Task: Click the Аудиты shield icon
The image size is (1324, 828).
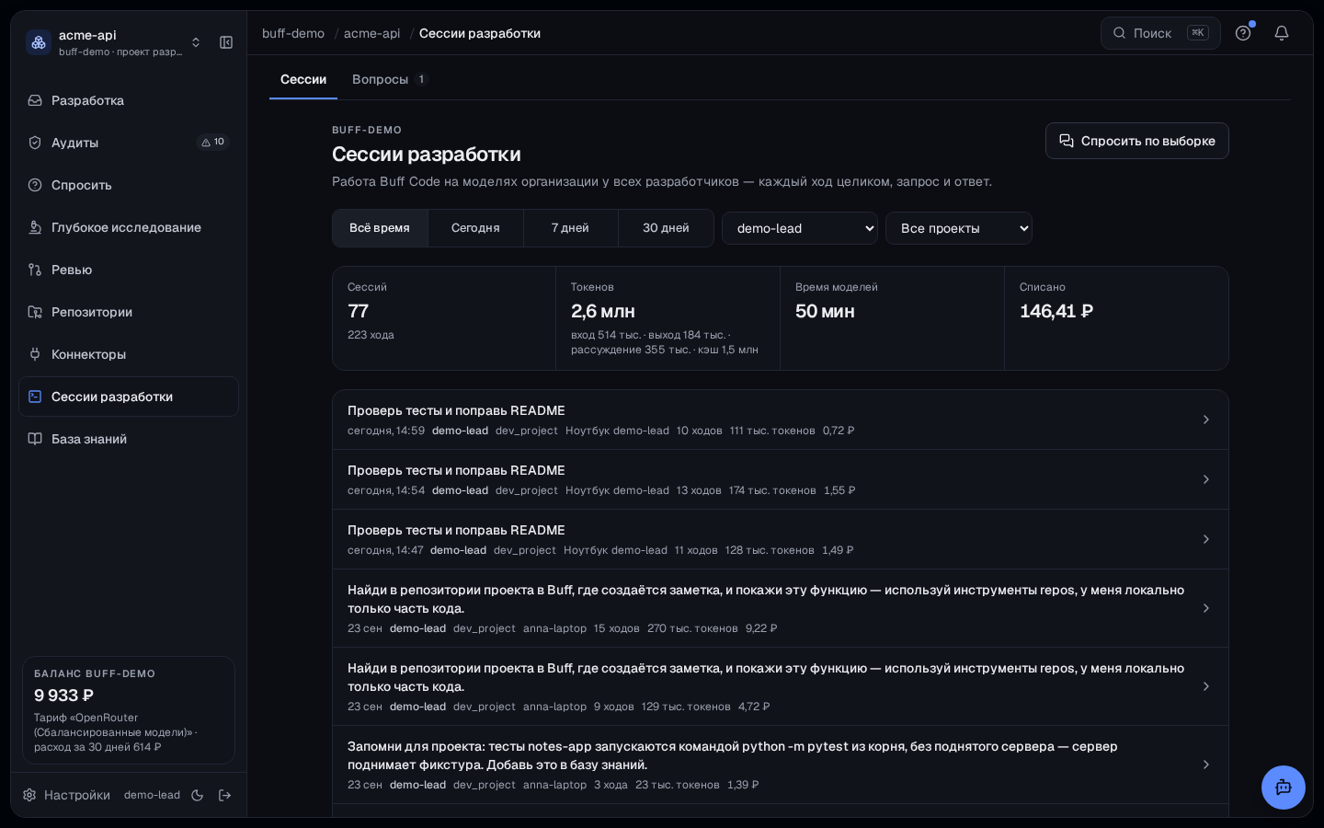Action: click(35, 143)
